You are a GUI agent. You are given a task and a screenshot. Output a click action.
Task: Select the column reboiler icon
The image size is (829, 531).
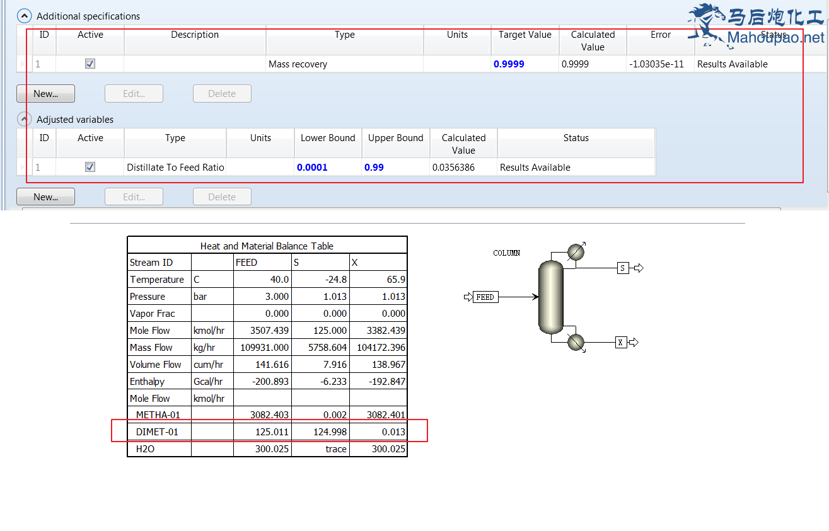[576, 342]
